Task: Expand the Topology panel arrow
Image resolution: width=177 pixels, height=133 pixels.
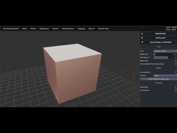Action: [x=142, y=38]
